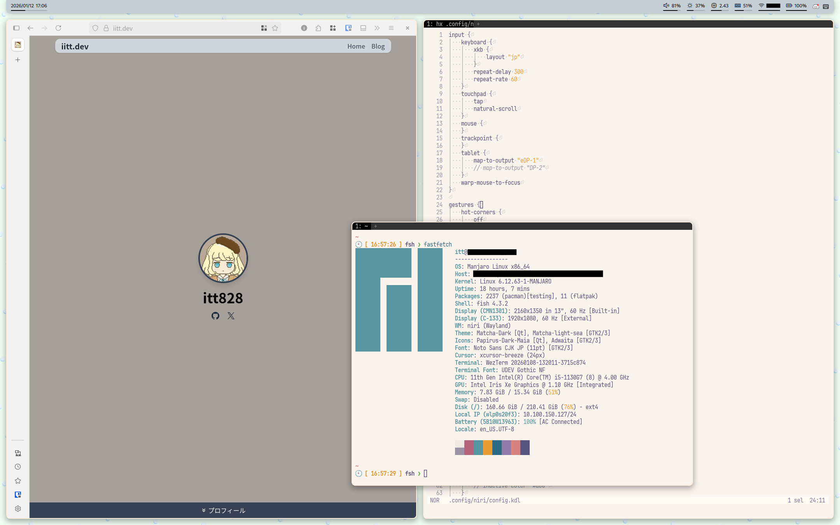The height and width of the screenshot is (525, 840).
Task: Expand the toolbar overflow chevron
Action: (x=377, y=28)
